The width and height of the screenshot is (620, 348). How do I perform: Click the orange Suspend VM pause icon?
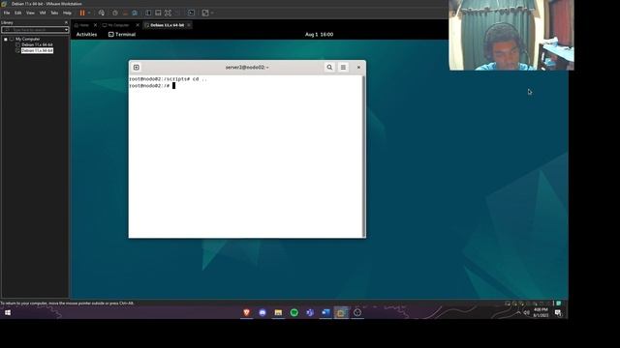[82, 13]
